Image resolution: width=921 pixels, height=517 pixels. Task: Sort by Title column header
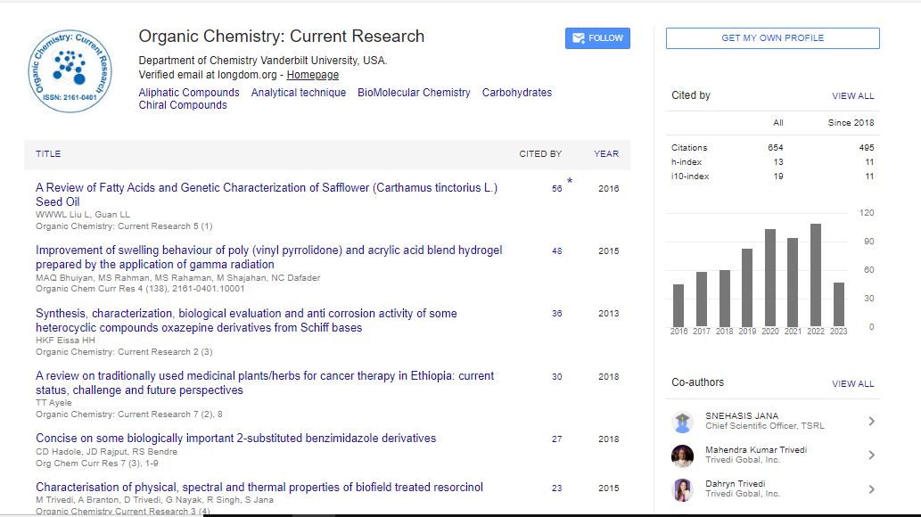click(x=48, y=154)
